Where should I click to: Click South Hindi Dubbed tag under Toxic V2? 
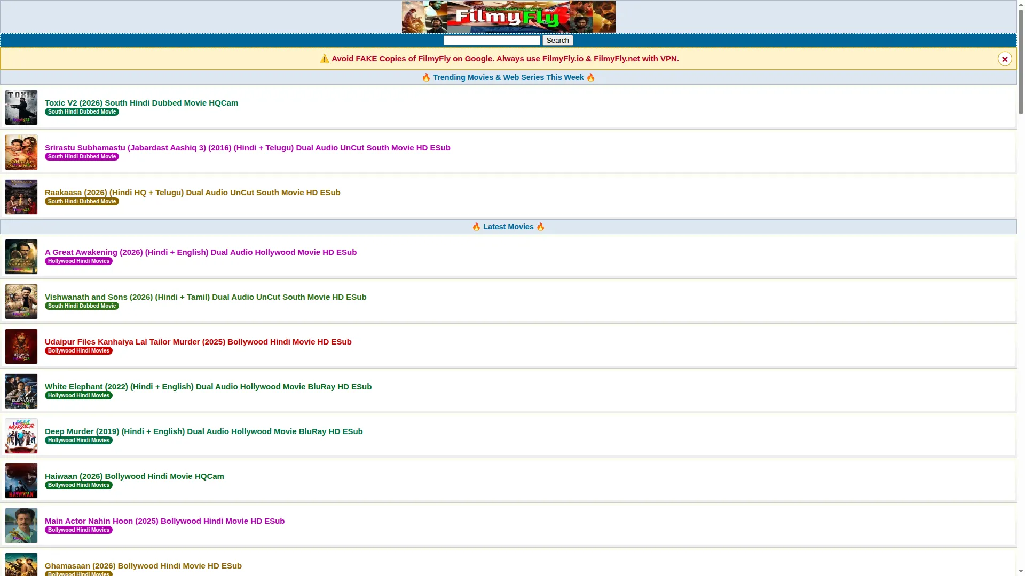(82, 112)
